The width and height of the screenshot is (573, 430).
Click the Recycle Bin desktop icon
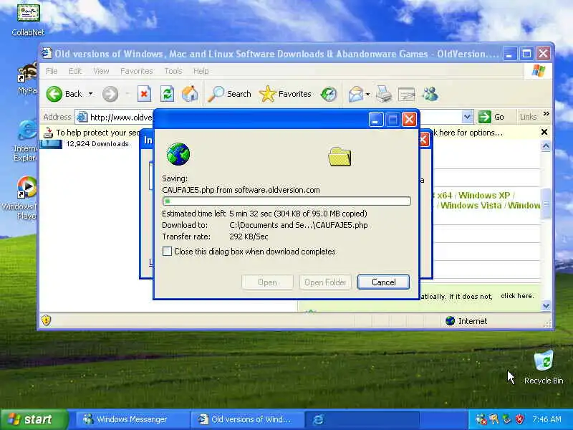[544, 368]
